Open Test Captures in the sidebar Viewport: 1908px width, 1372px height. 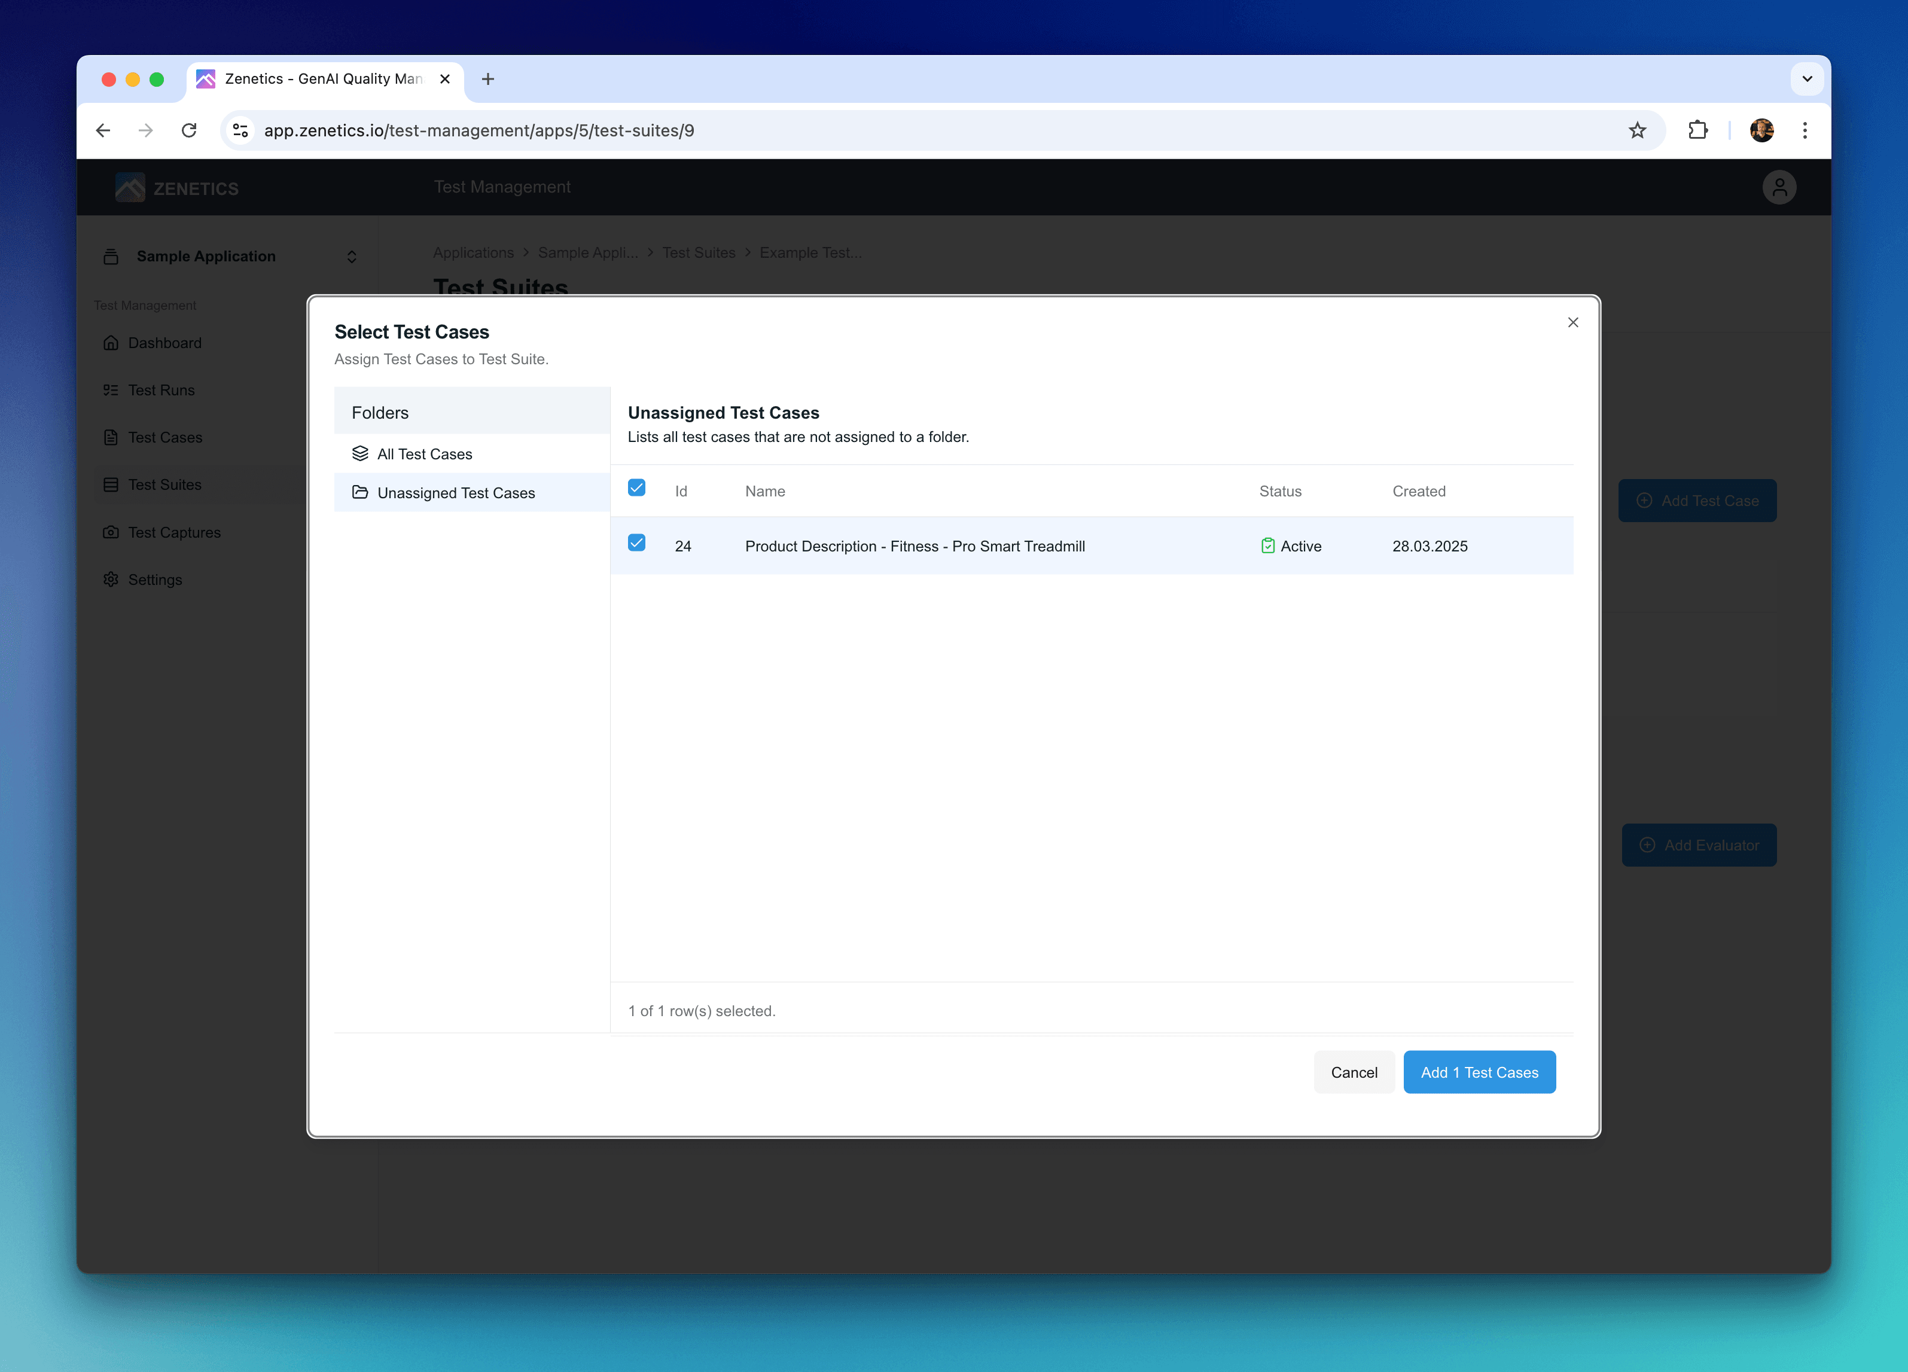(173, 532)
